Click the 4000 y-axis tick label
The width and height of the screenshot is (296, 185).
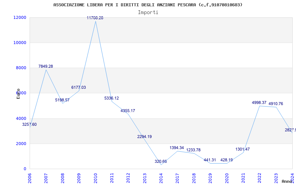point(21,118)
